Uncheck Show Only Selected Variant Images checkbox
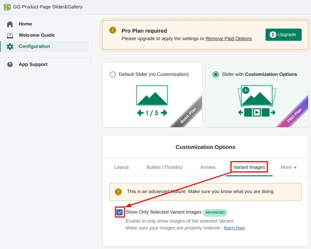The width and height of the screenshot is (311, 249). (120, 212)
